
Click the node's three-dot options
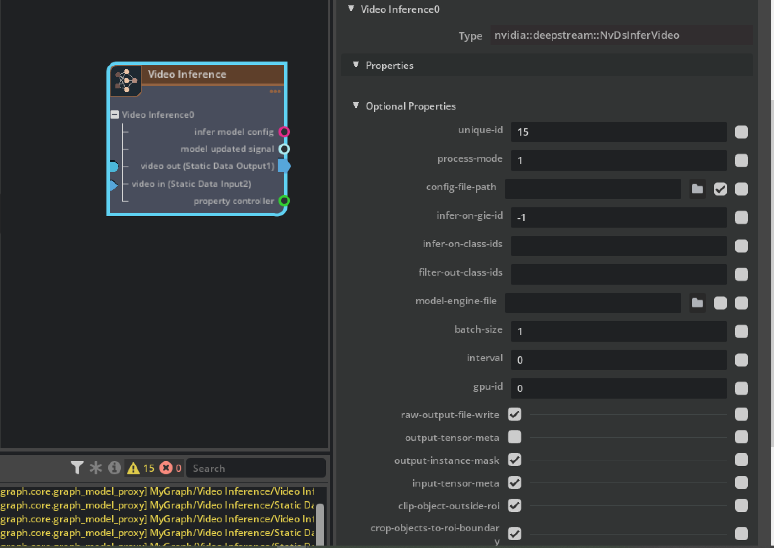pos(275,92)
